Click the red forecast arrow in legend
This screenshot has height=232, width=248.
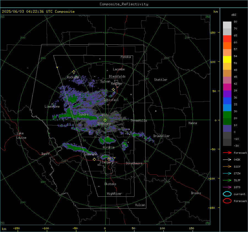pyautogui.click(x=227, y=153)
